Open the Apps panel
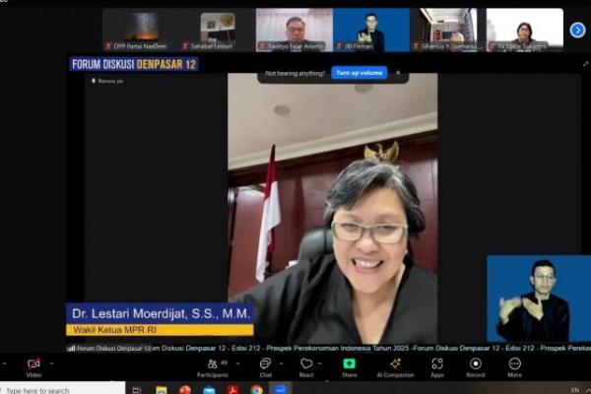Image resolution: width=591 pixels, height=394 pixels. tap(437, 367)
